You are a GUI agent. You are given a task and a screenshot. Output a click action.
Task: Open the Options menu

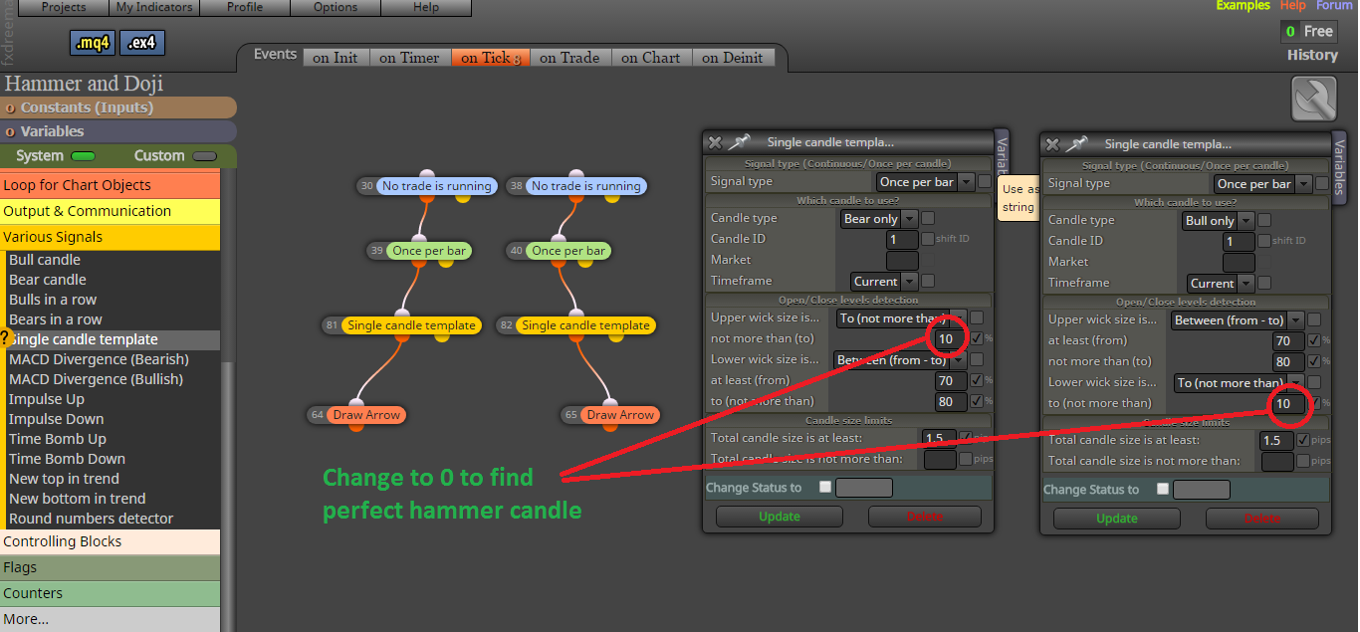(336, 7)
